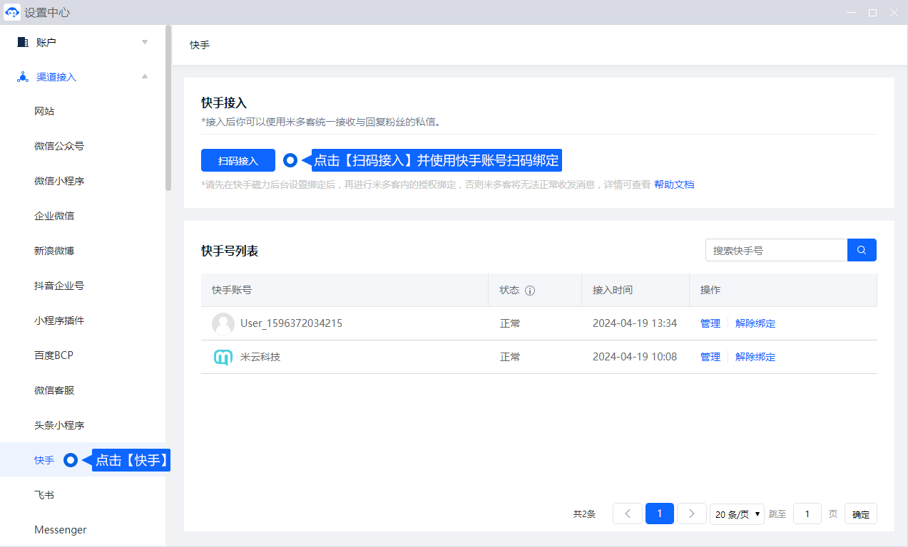Click the app logo in the title bar
Screen dimensions: 908x547
click(12, 12)
